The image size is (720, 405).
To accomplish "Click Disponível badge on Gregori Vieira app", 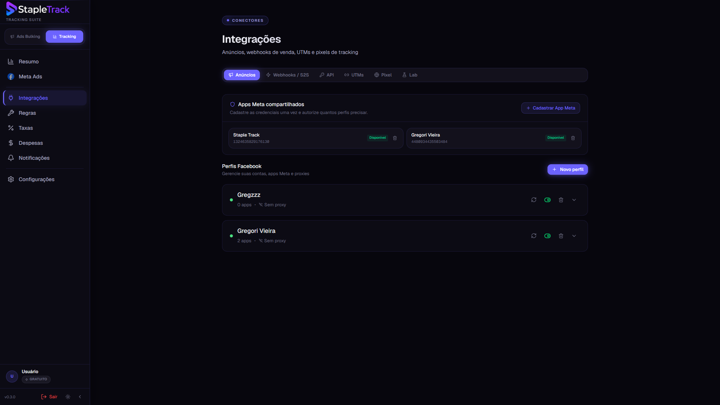I will tap(556, 138).
